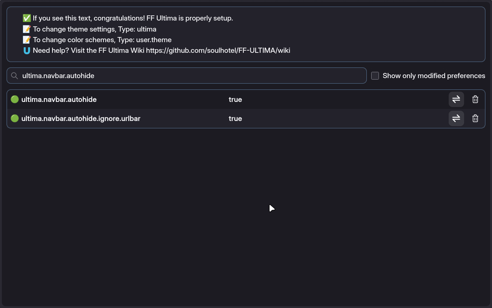
Task: Click memo emoji next to color schemes line
Action: [x=26, y=40]
